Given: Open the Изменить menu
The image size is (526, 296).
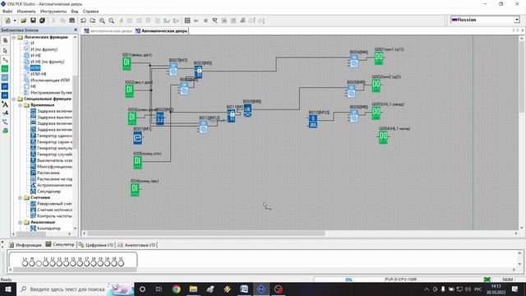Looking at the screenshot, I should click(x=26, y=12).
